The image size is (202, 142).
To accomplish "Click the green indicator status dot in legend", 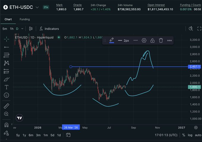I will (x=59, y=38).
